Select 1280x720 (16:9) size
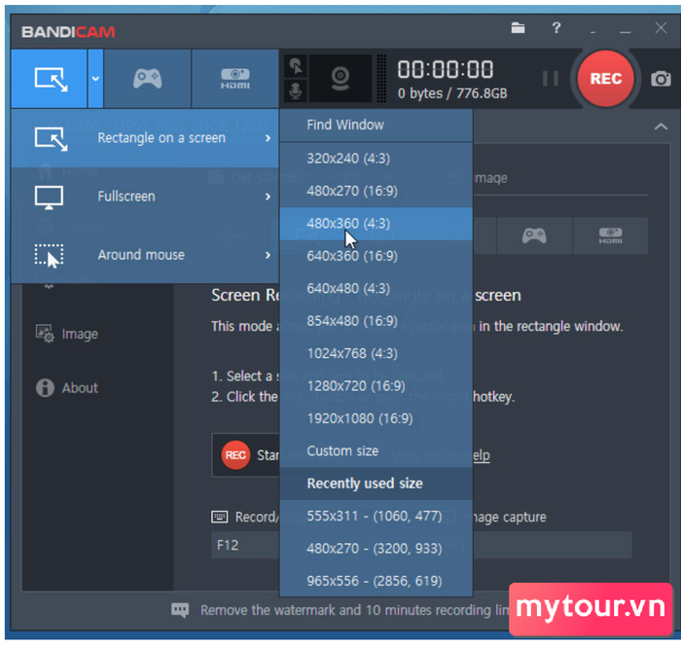The width and height of the screenshot is (681, 647). click(x=376, y=386)
